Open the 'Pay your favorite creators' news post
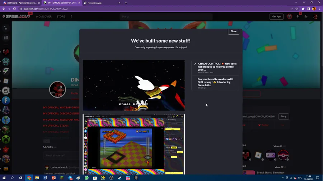 215,83
